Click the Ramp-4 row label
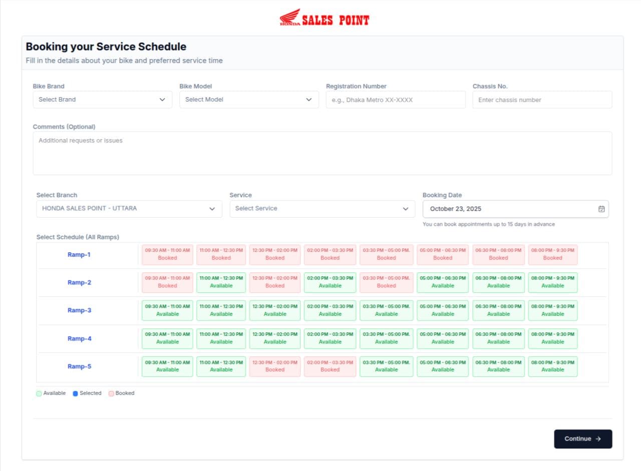 point(79,339)
